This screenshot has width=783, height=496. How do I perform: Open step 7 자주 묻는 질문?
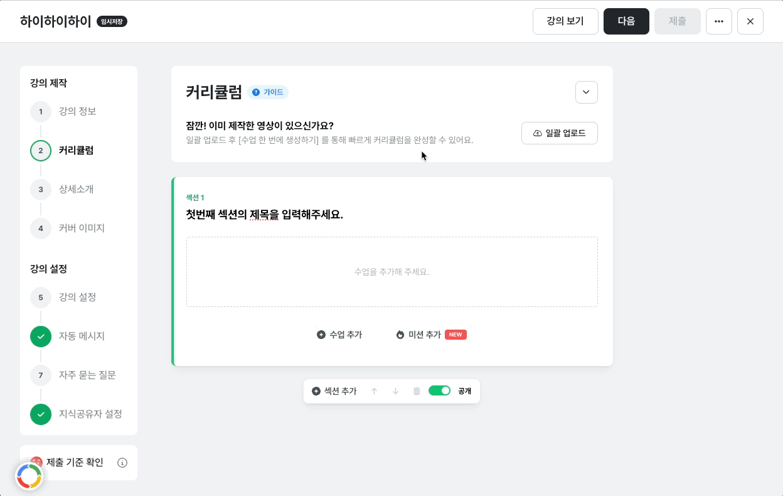[73, 375]
